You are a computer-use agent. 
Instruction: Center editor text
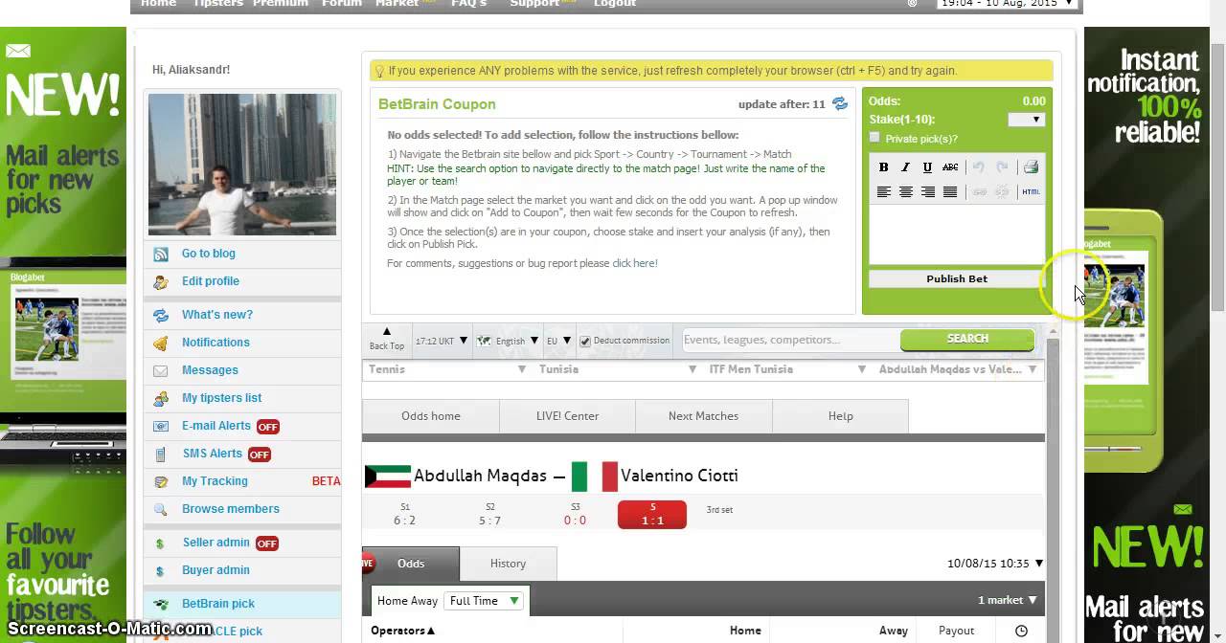[x=905, y=192]
